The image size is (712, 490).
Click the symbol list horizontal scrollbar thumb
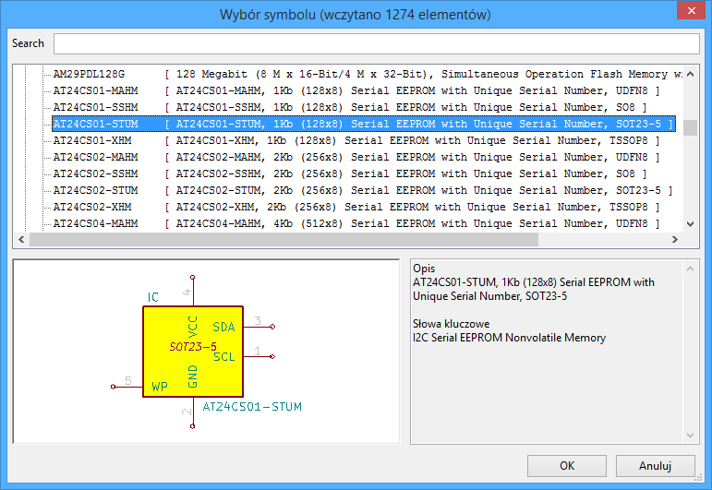click(283, 240)
